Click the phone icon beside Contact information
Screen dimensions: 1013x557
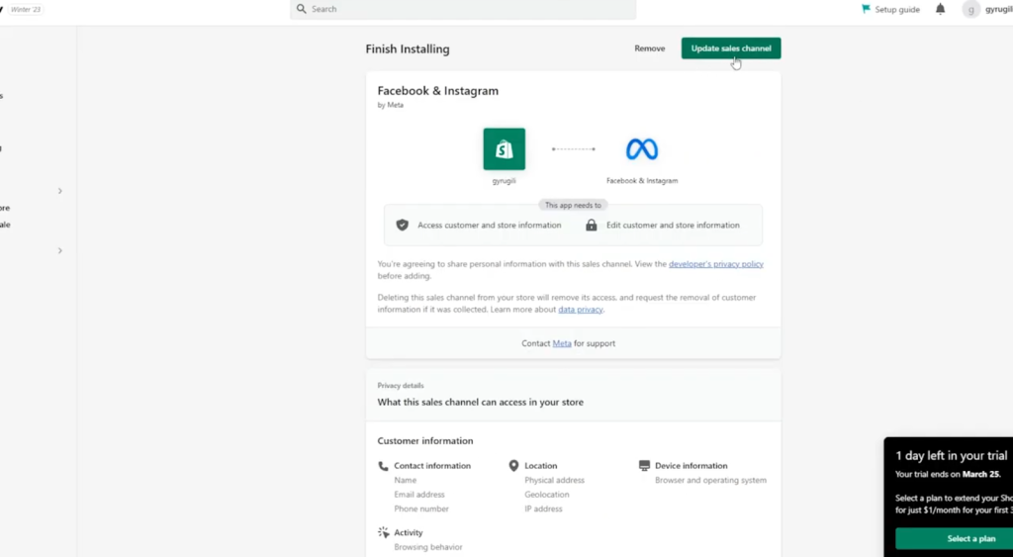(383, 465)
